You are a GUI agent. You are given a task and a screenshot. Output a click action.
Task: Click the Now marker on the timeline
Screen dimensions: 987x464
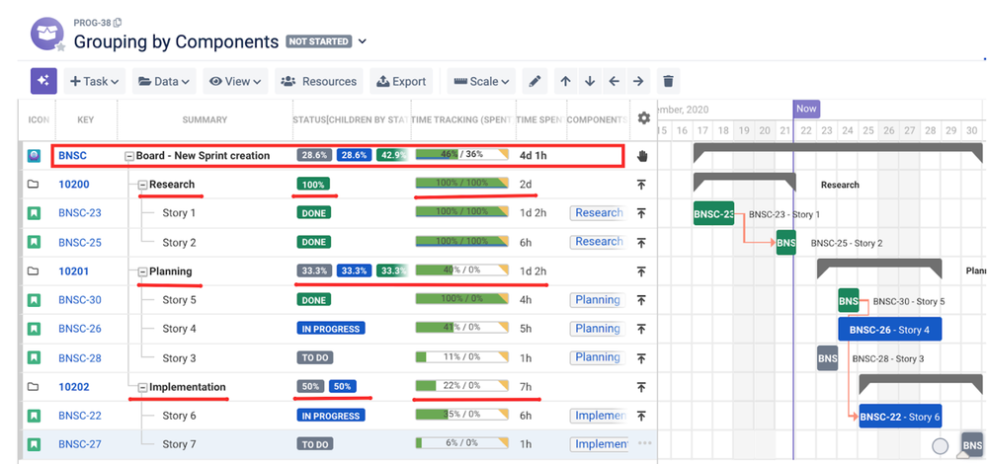[x=806, y=109]
